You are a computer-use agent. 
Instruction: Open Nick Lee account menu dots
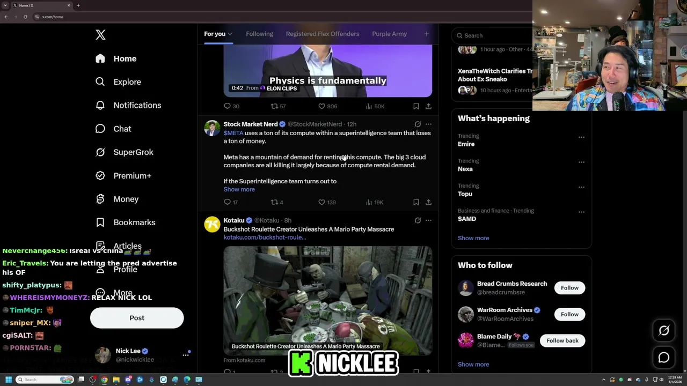click(x=186, y=355)
